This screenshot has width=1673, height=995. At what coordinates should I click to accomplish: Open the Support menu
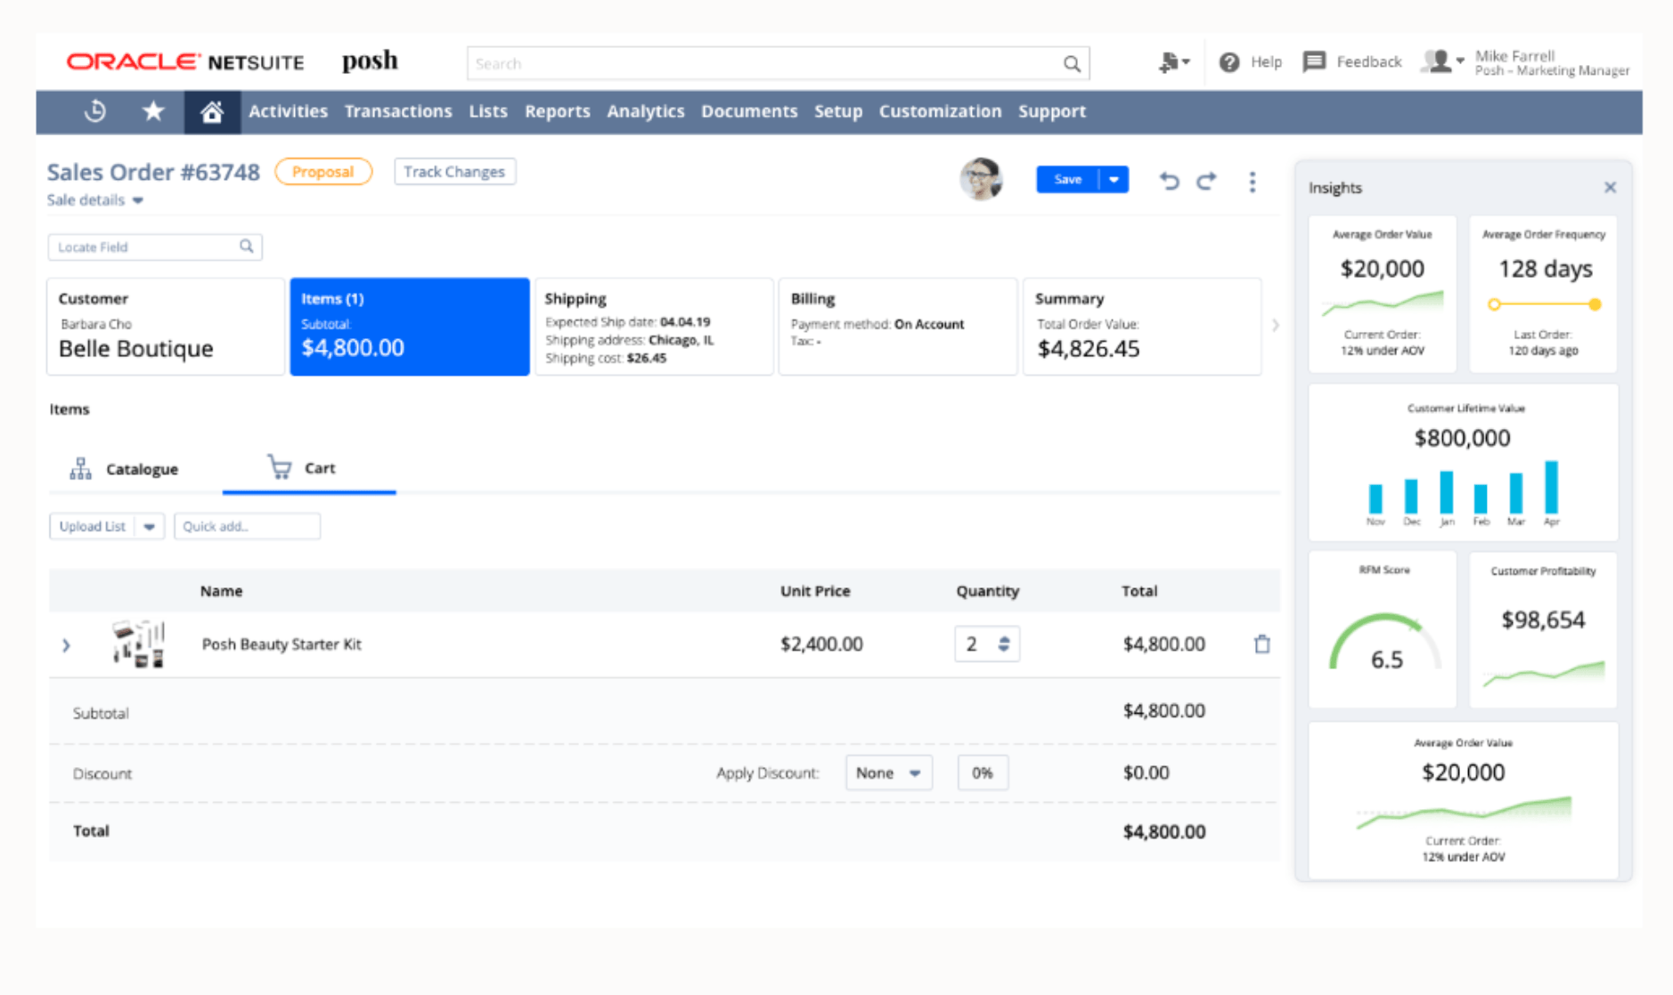[1052, 111]
